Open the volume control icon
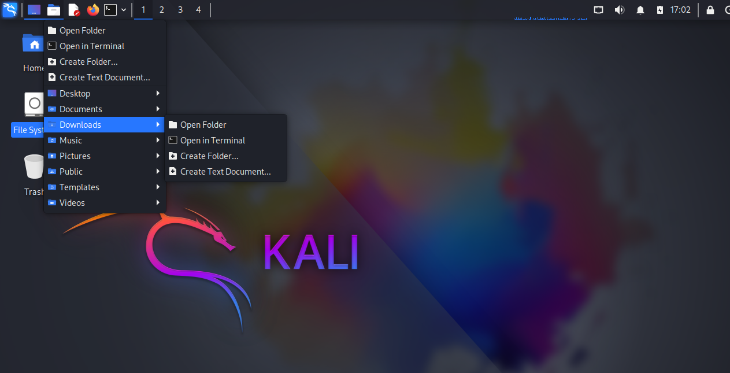Image resolution: width=730 pixels, height=373 pixels. coord(619,10)
